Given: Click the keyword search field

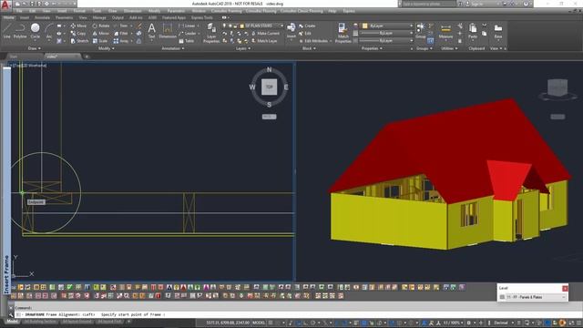Looking at the screenshot, I should pos(428,4).
